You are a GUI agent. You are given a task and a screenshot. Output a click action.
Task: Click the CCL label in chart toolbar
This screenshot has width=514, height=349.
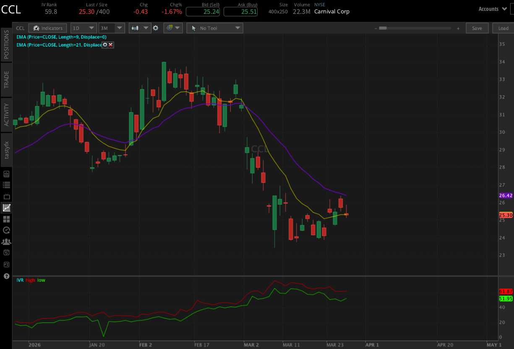point(20,28)
